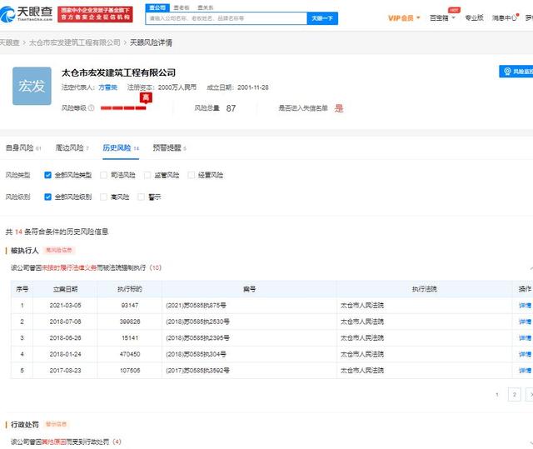Click the date 2017-08-23 cell
Image resolution: width=533 pixels, height=449 pixels.
pos(65,371)
